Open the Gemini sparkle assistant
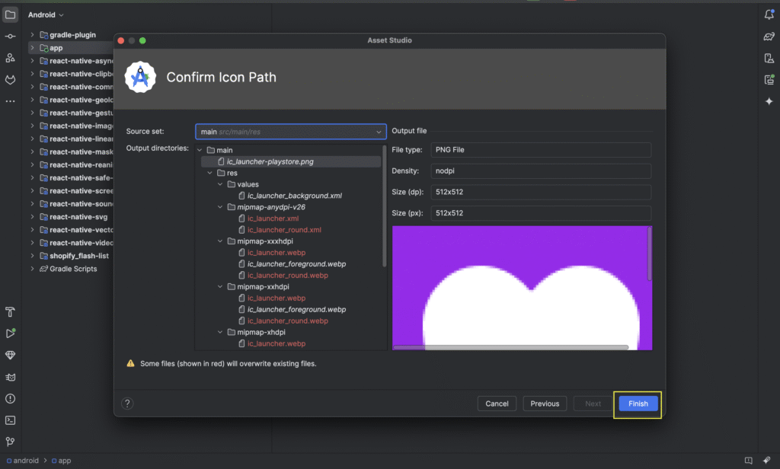Screen dimensions: 780x469 (x=769, y=101)
